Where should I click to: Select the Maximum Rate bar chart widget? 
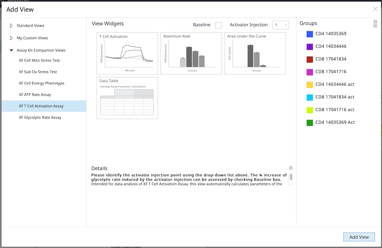pyautogui.click(x=191, y=53)
